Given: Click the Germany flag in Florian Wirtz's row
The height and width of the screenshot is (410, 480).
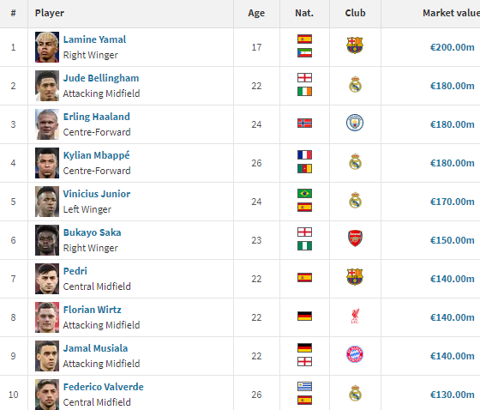Looking at the screenshot, I should (x=304, y=316).
